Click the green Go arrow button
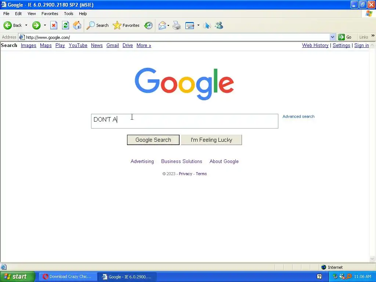Image resolution: width=376 pixels, height=282 pixels. point(341,37)
